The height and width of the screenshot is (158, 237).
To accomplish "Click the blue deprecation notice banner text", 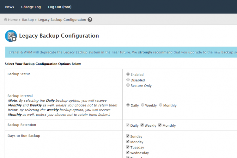I will tap(123, 52).
